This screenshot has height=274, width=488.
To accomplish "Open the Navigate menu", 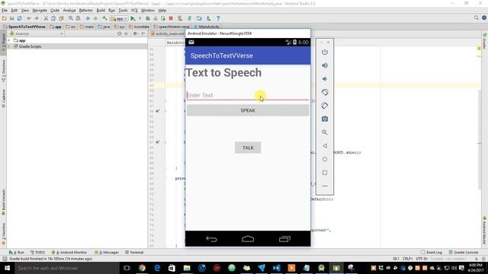I will pyautogui.click(x=40, y=10).
